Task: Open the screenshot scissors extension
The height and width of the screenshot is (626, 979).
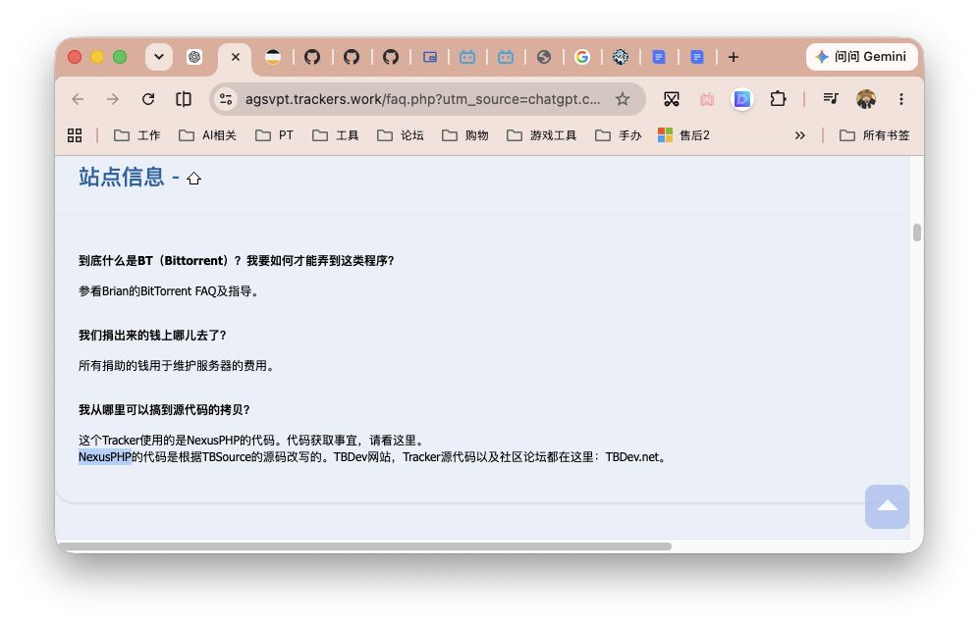Action: pos(672,99)
